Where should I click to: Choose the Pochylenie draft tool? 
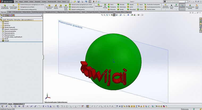[112, 7]
